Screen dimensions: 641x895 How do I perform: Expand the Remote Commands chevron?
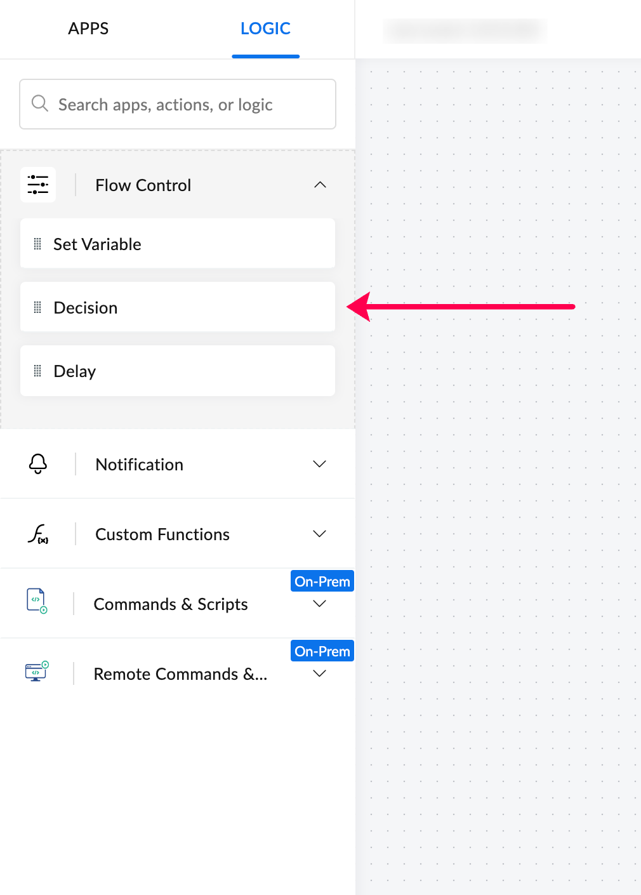click(x=320, y=673)
